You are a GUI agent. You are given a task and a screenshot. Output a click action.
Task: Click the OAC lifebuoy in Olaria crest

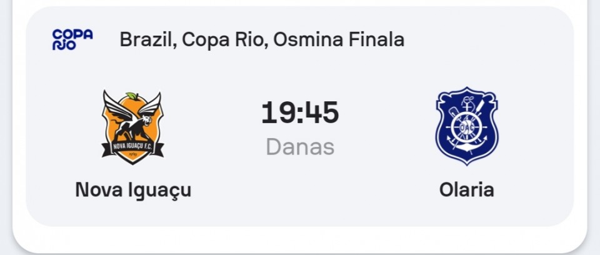[466, 127]
